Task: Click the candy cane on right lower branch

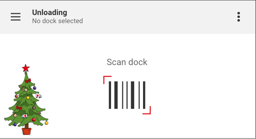Action: pyautogui.click(x=40, y=114)
